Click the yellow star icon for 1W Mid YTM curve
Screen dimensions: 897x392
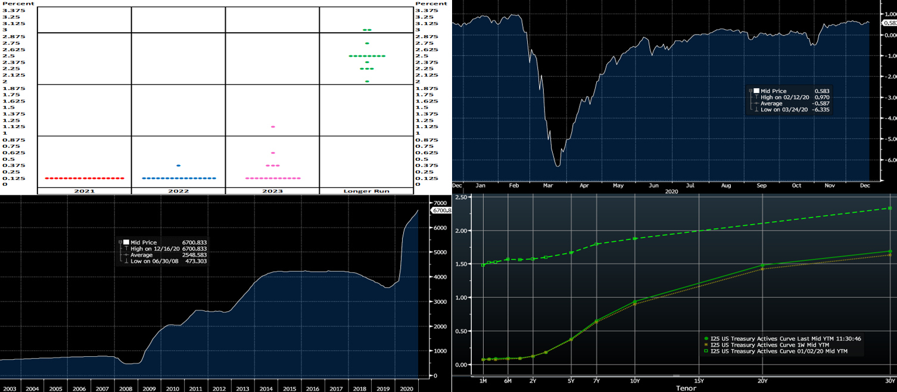(706, 345)
